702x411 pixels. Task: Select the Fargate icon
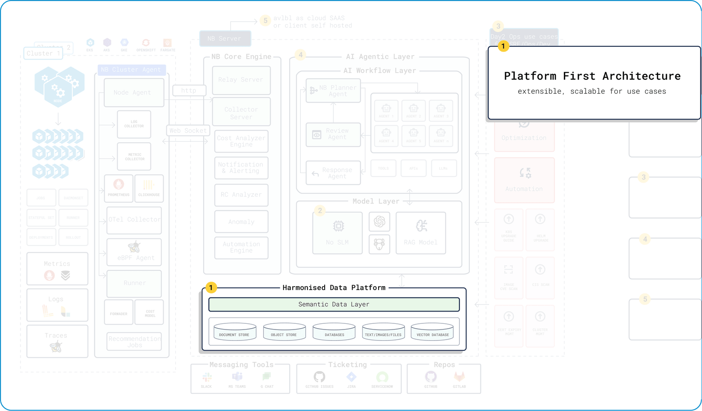coord(167,43)
